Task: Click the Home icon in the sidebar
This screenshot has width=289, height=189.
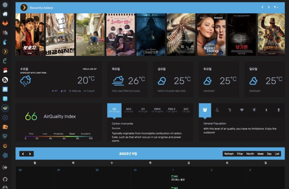Action: [5, 14]
